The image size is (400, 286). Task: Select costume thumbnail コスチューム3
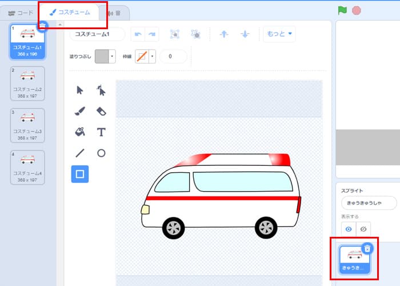coord(27,125)
